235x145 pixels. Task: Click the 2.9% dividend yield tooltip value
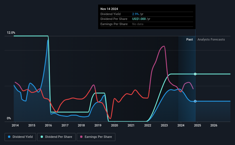click(x=135, y=14)
